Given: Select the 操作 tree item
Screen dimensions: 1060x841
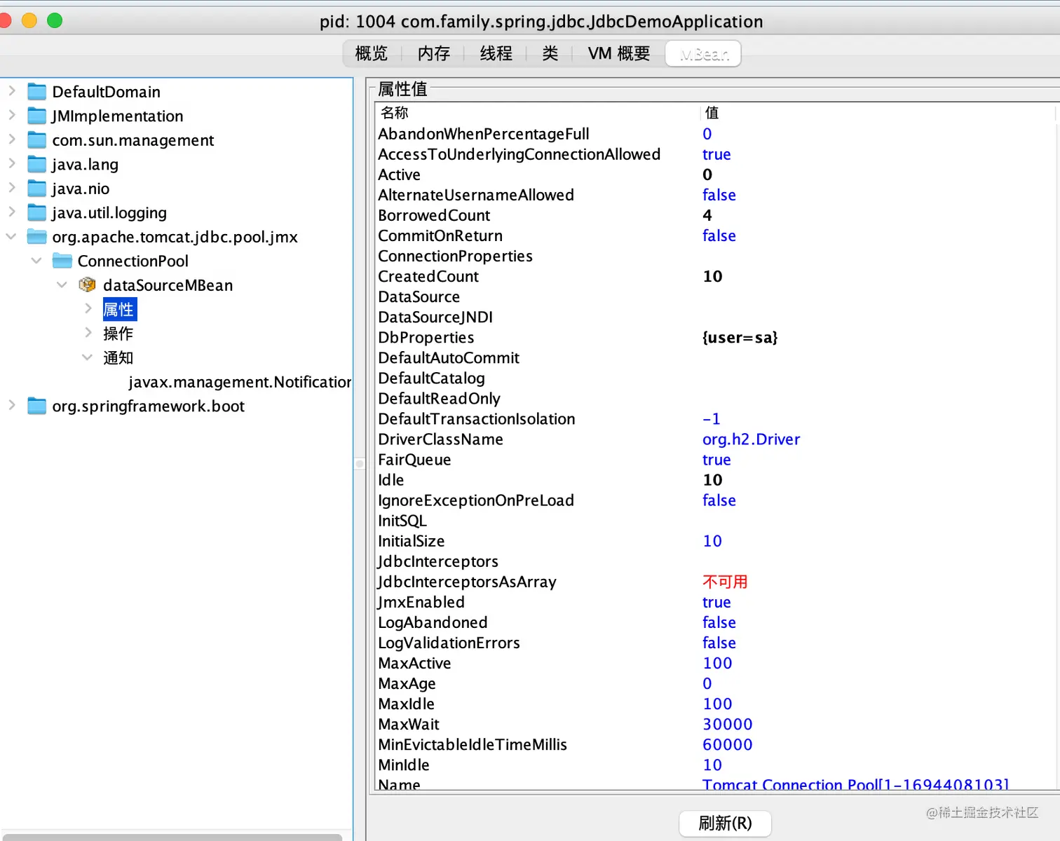Looking at the screenshot, I should pos(118,334).
